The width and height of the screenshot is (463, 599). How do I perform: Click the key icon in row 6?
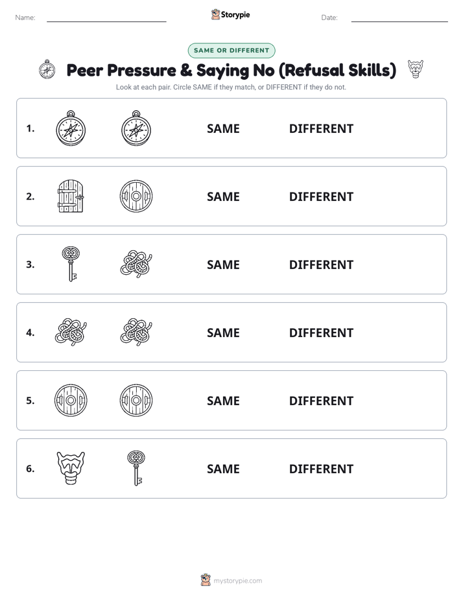coord(136,468)
